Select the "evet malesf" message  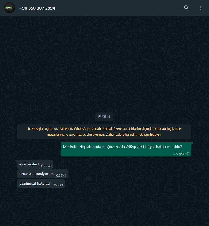pyautogui.click(x=35, y=164)
